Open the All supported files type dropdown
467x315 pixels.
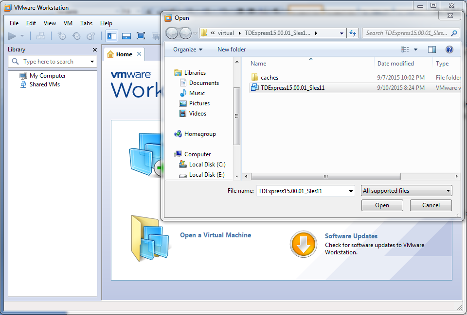click(407, 191)
